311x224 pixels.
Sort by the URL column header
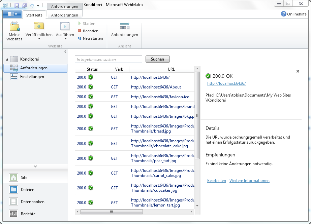[171, 69]
